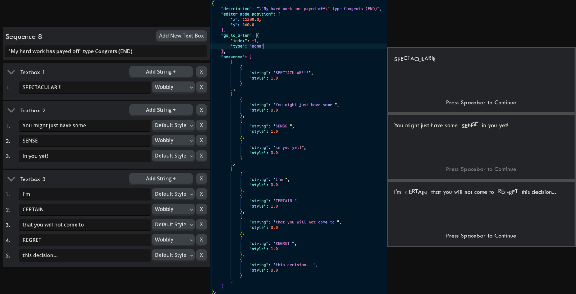This screenshot has width=576, height=294.
Task: Open style dropdown for 'in you yet!'
Action: (173, 156)
